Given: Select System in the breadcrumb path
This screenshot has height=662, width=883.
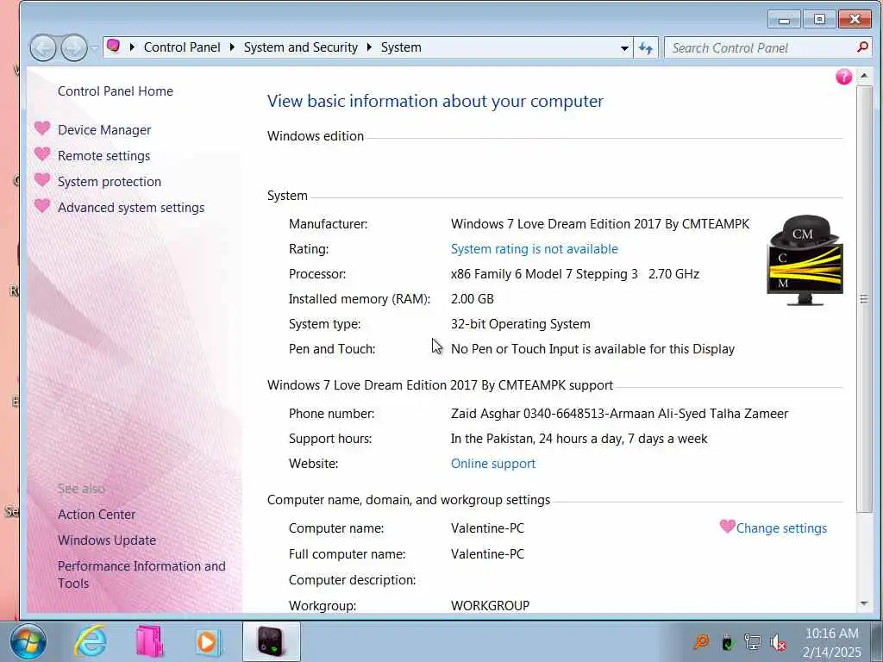Looking at the screenshot, I should pos(401,47).
